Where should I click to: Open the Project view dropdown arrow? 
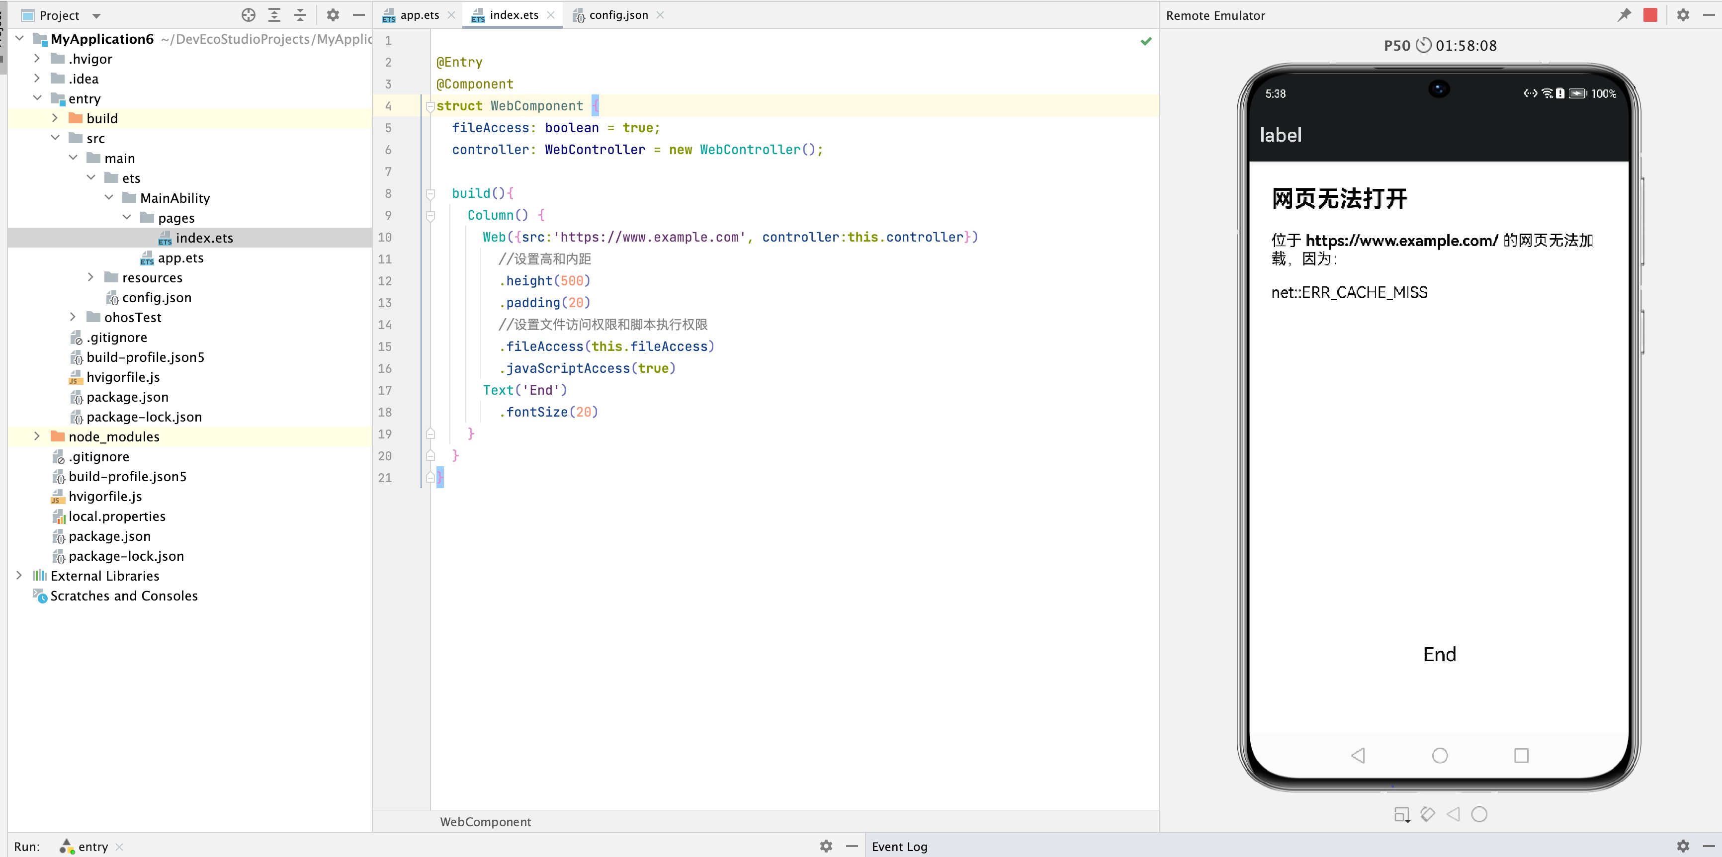point(96,15)
